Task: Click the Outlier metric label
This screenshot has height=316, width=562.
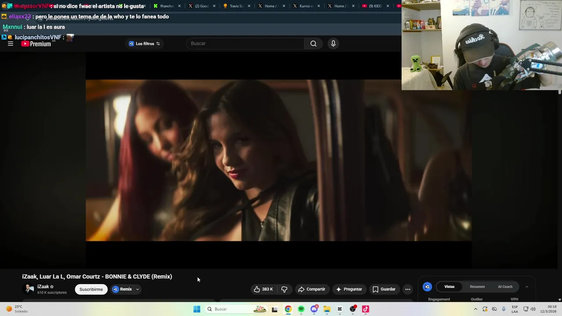Action: (477, 299)
